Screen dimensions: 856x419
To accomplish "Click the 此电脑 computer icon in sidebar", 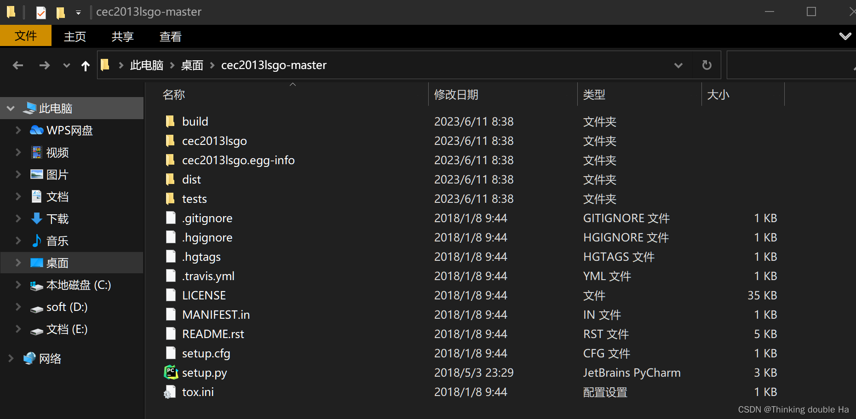I will pos(30,108).
